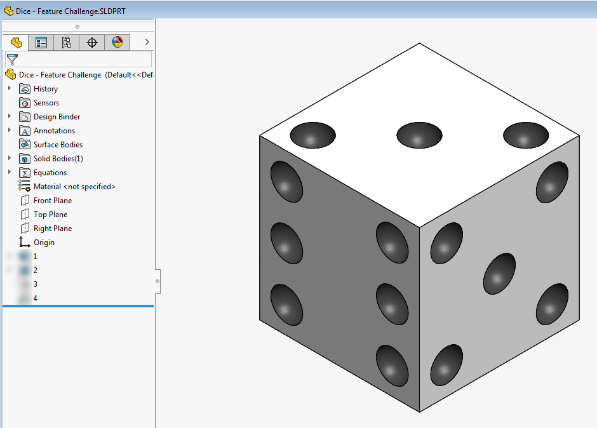Click the filter funnel icon
This screenshot has width=597, height=428.
click(11, 58)
